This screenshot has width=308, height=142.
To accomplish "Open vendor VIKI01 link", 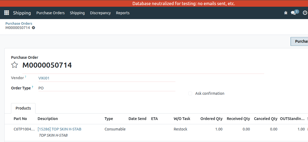I will [x=44, y=78].
